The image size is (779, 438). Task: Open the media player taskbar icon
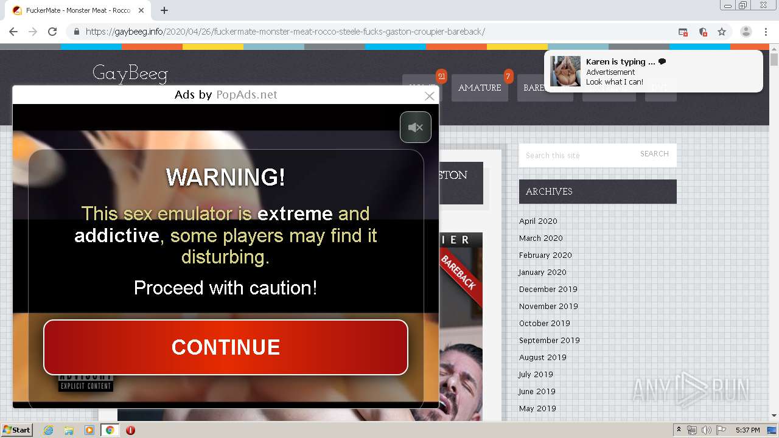click(89, 430)
